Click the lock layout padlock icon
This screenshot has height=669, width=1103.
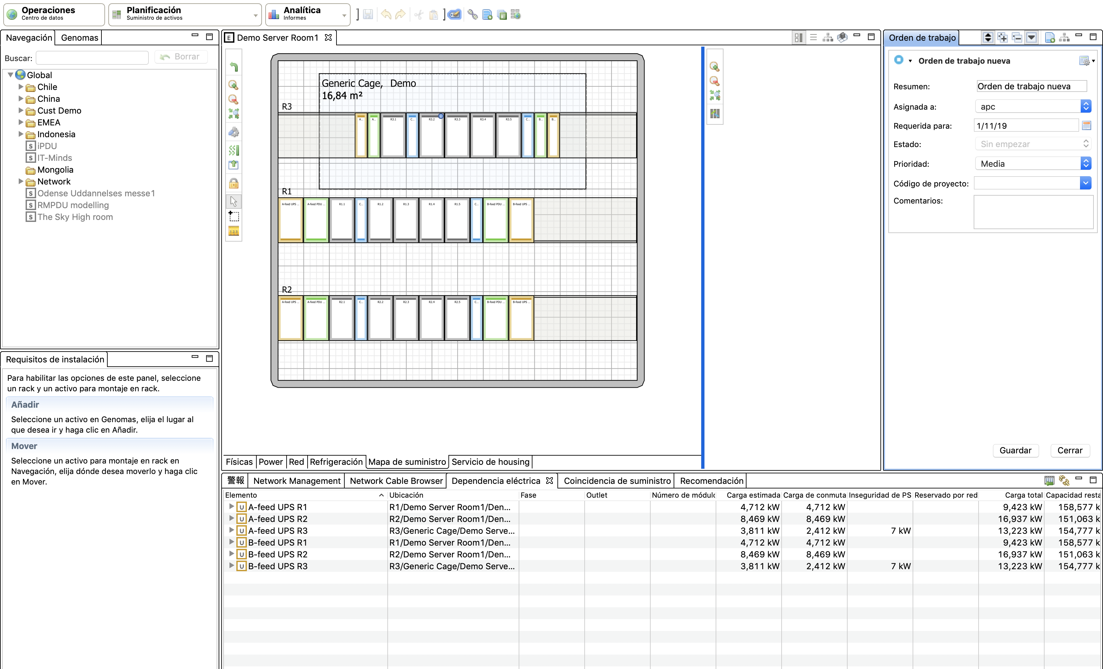(234, 183)
